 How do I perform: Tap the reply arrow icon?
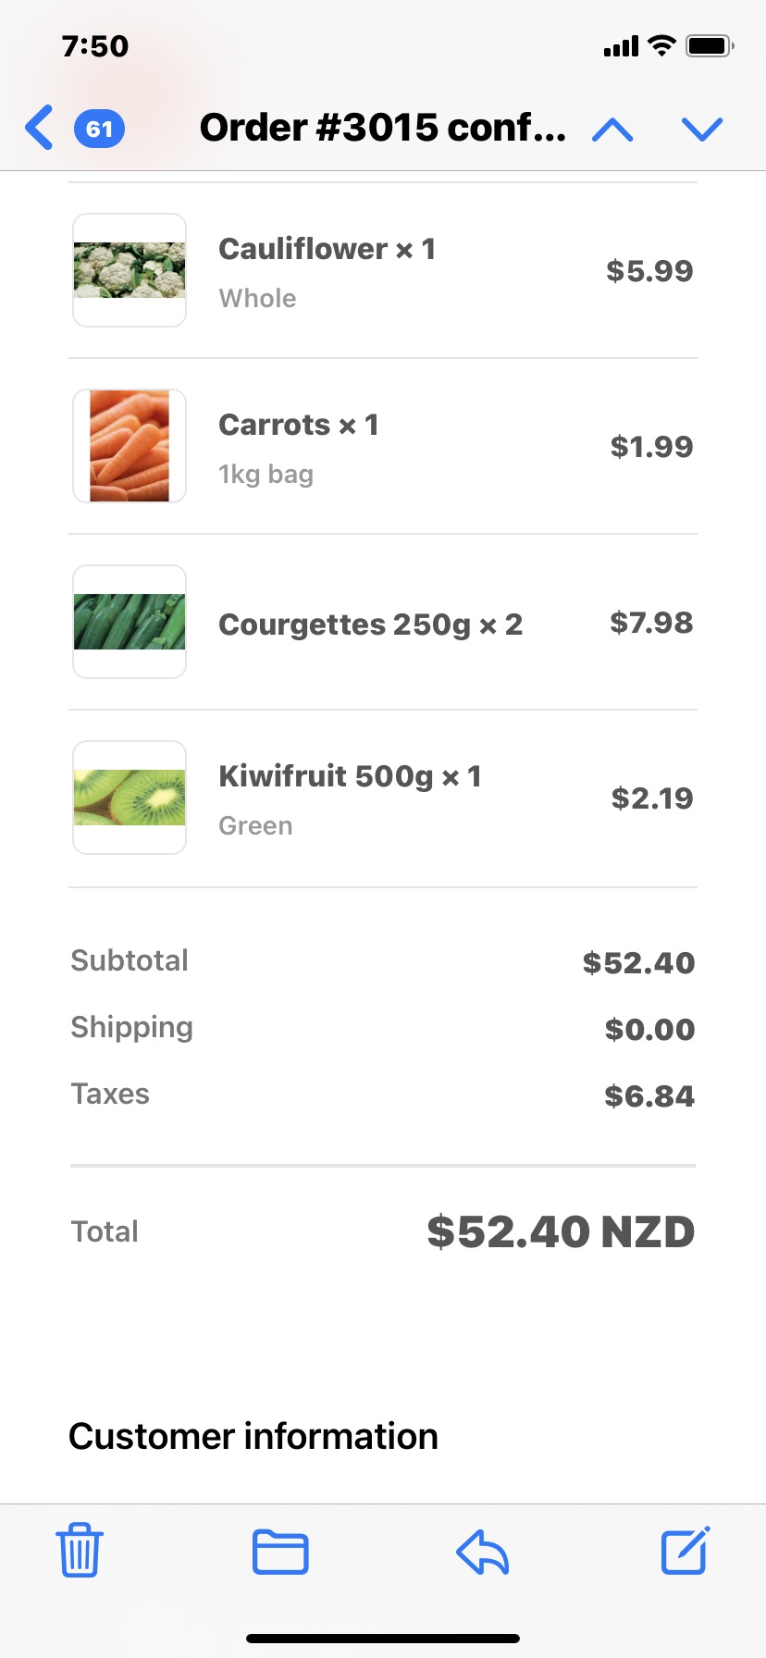(x=483, y=1552)
